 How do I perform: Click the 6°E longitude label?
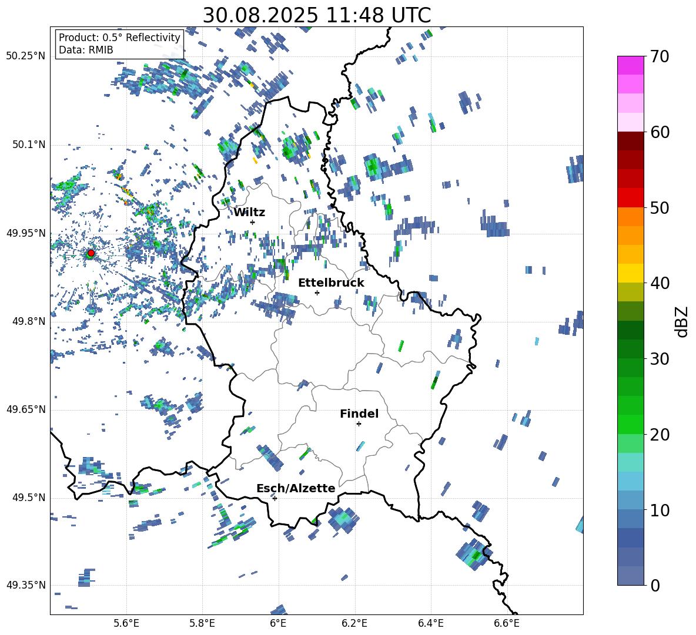pos(278,623)
